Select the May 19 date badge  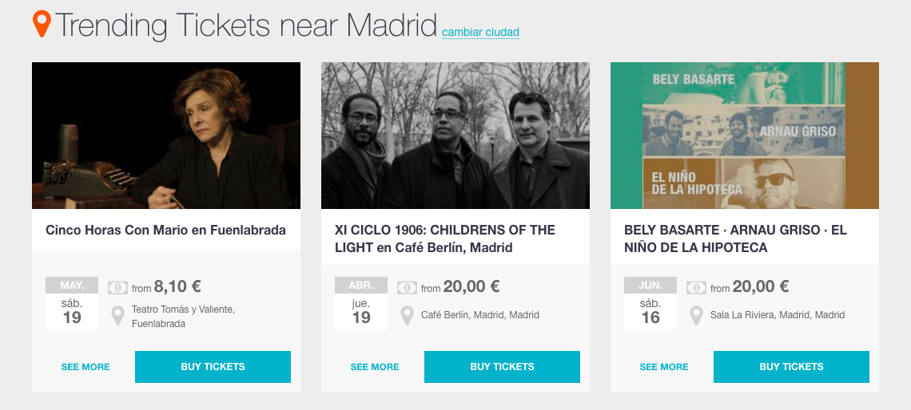pyautogui.click(x=72, y=303)
